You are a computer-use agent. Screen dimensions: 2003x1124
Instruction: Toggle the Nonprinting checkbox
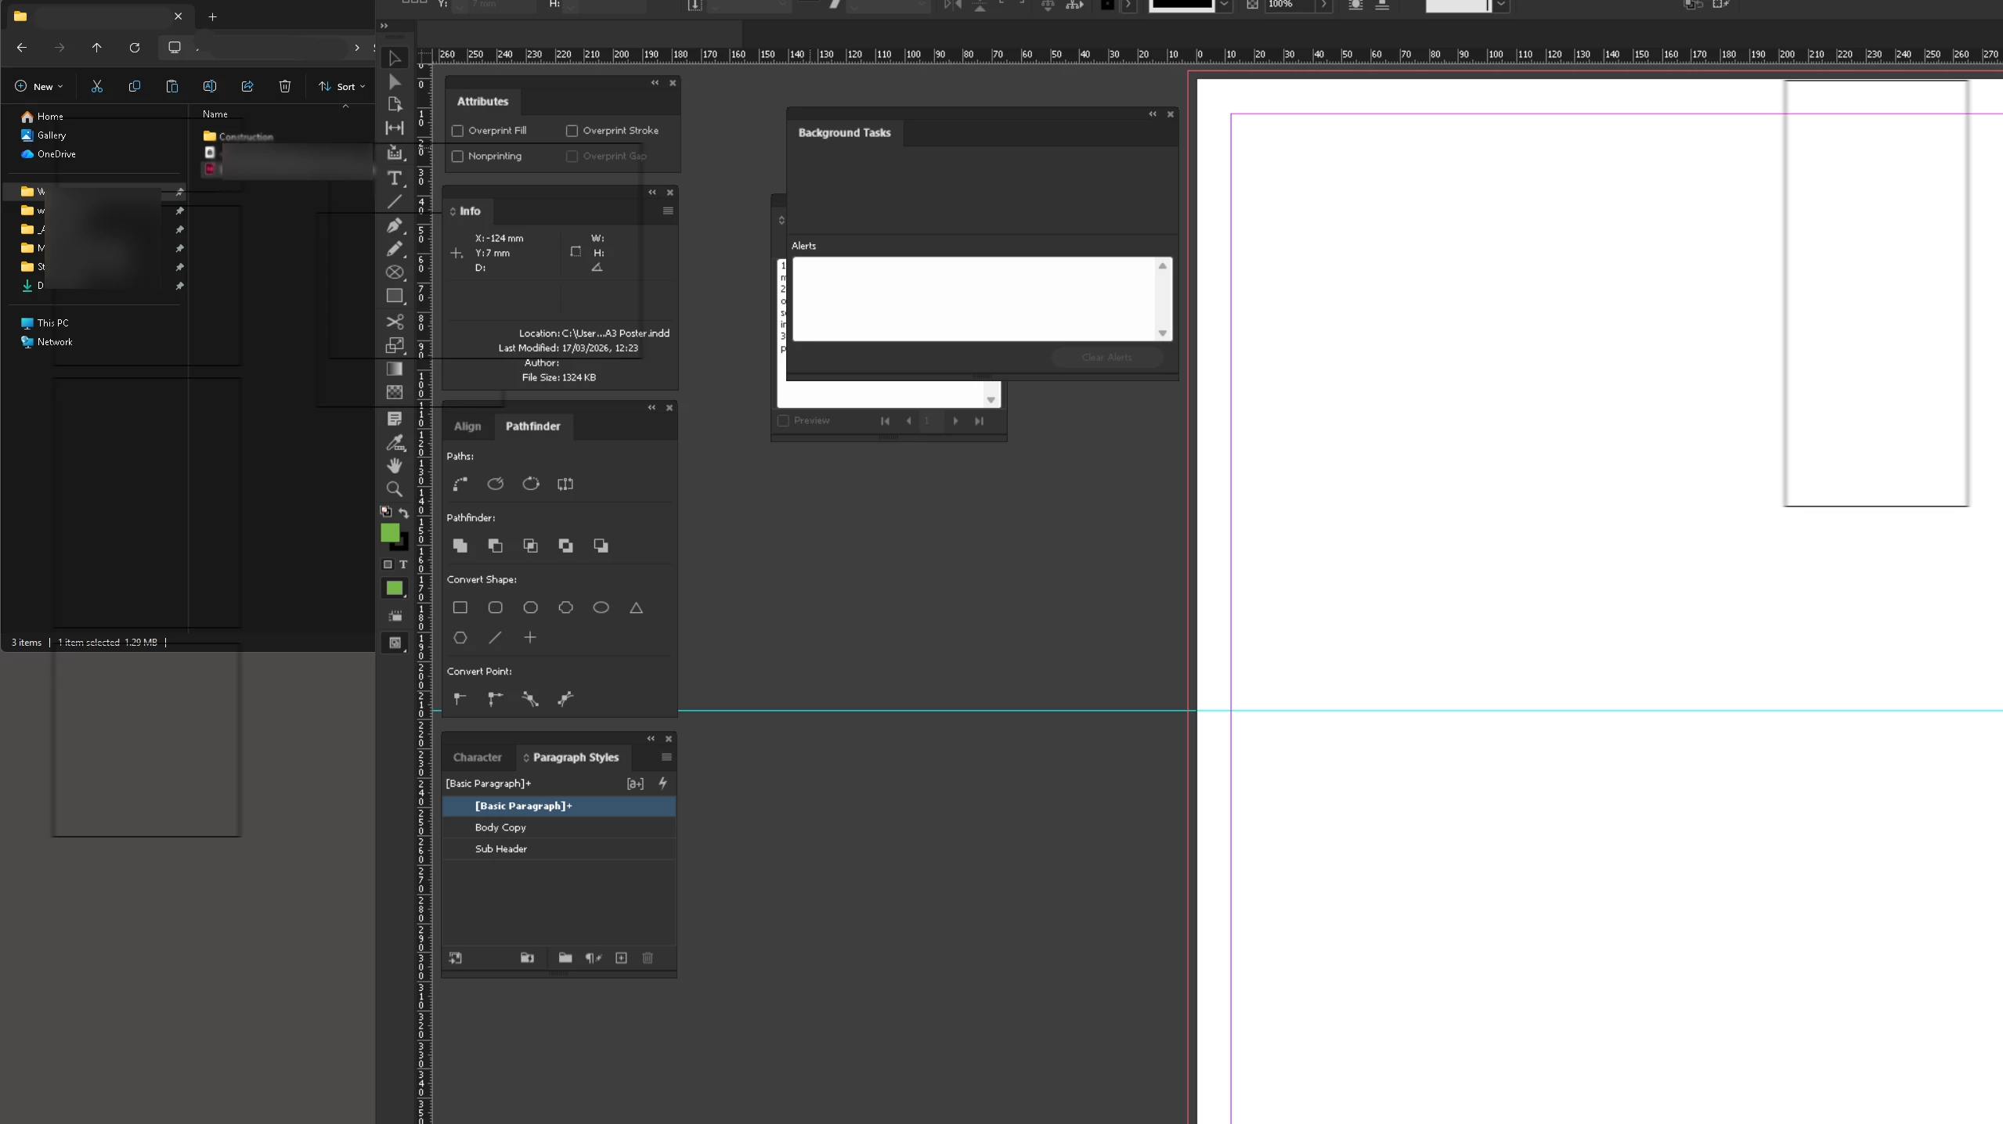pyautogui.click(x=458, y=157)
